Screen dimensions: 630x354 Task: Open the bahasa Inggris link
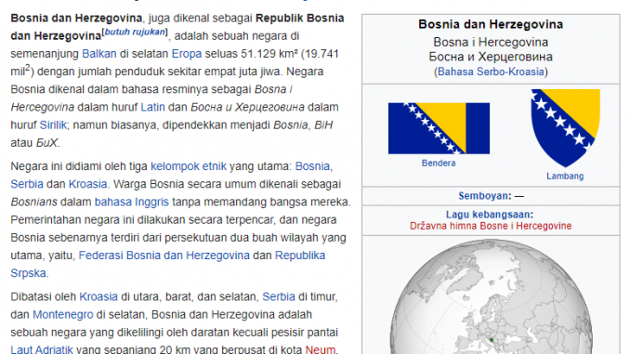coord(131,202)
